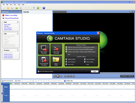Collapse the Add section in Task List

tap(18, 22)
